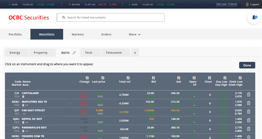Uncheck the Last price column checkbox

pyautogui.click(x=103, y=78)
